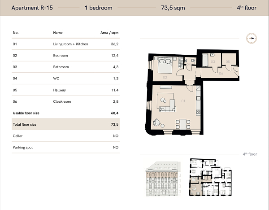Image resolution: width=269 pixels, height=210 pixels.
Task: Click the Total floor size highlighted row
Action: pyautogui.click(x=65, y=124)
